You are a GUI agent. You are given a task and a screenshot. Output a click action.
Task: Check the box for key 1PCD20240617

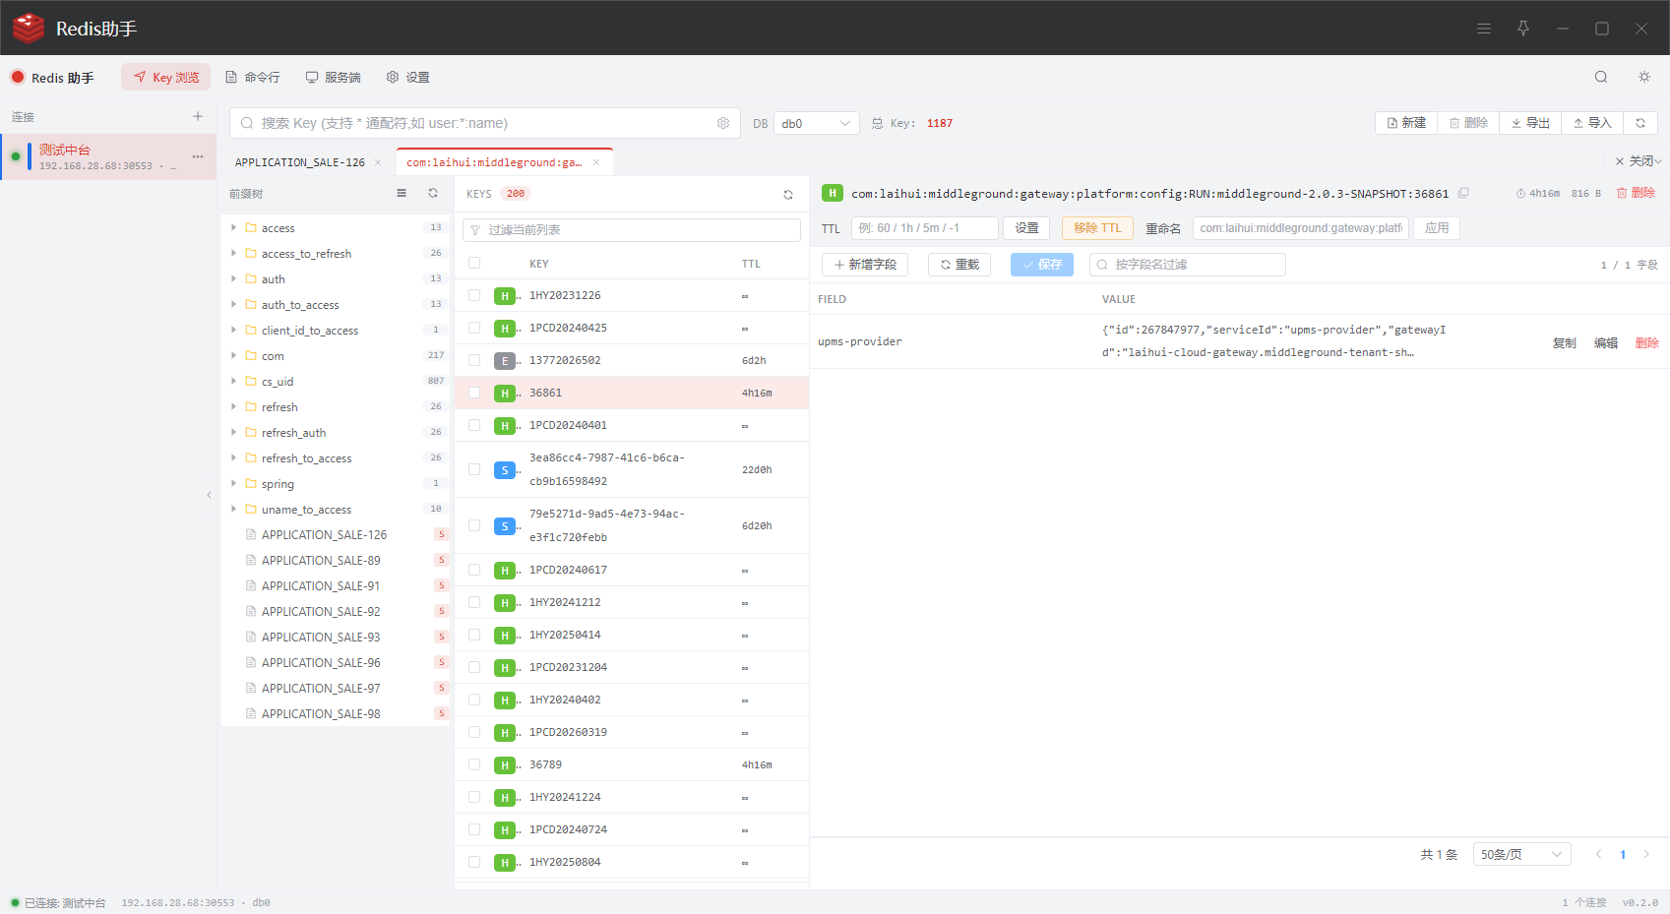tap(474, 570)
